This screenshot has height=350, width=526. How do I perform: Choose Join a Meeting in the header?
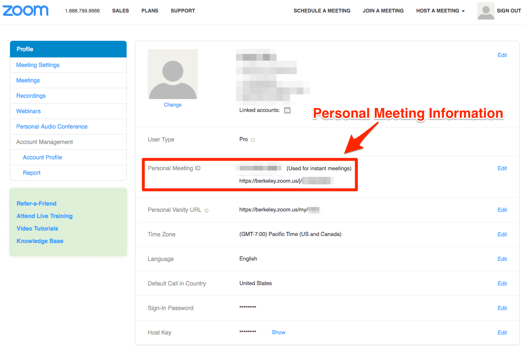tap(383, 11)
